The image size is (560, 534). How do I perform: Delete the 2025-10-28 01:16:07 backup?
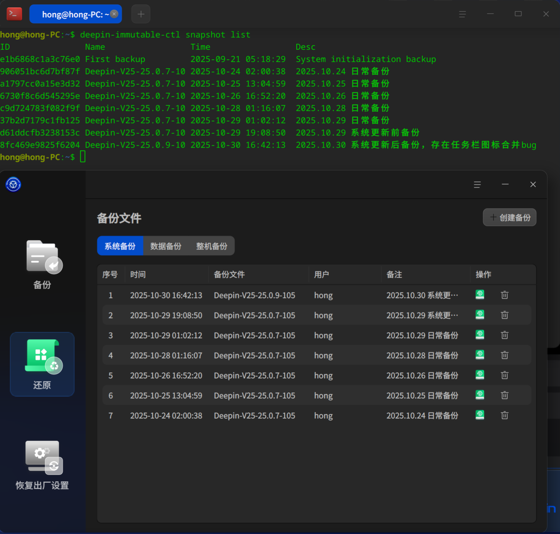504,355
